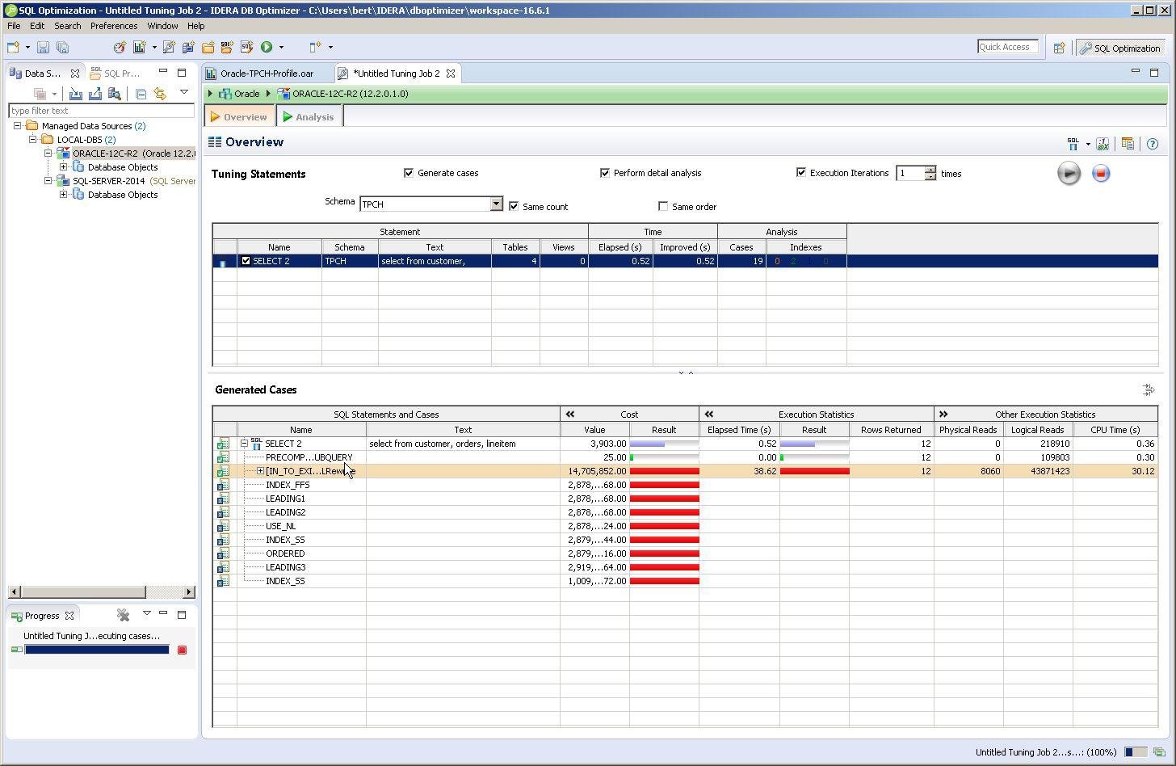The width and height of the screenshot is (1176, 766).
Task: Click the green Run button in toolbar
Action: pos(267,47)
